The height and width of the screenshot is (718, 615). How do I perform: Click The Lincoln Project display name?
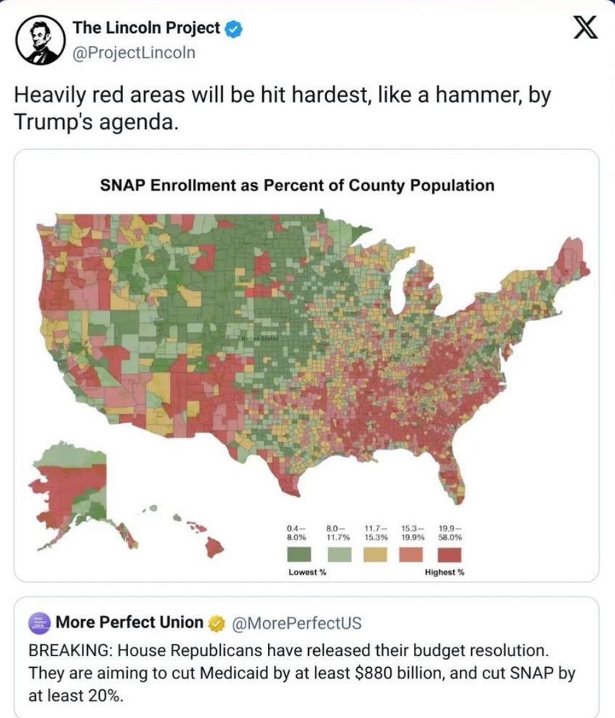146,28
